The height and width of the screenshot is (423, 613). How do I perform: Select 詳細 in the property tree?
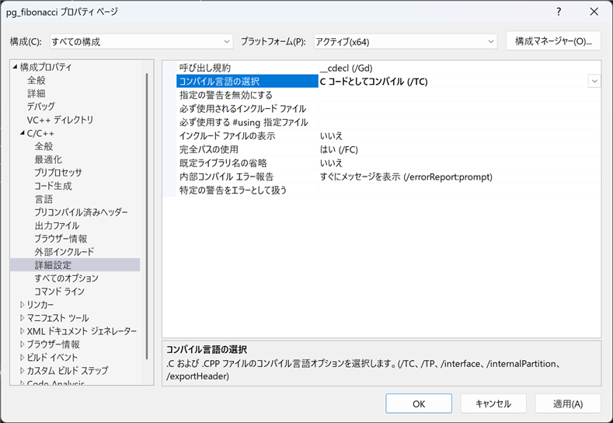point(37,93)
